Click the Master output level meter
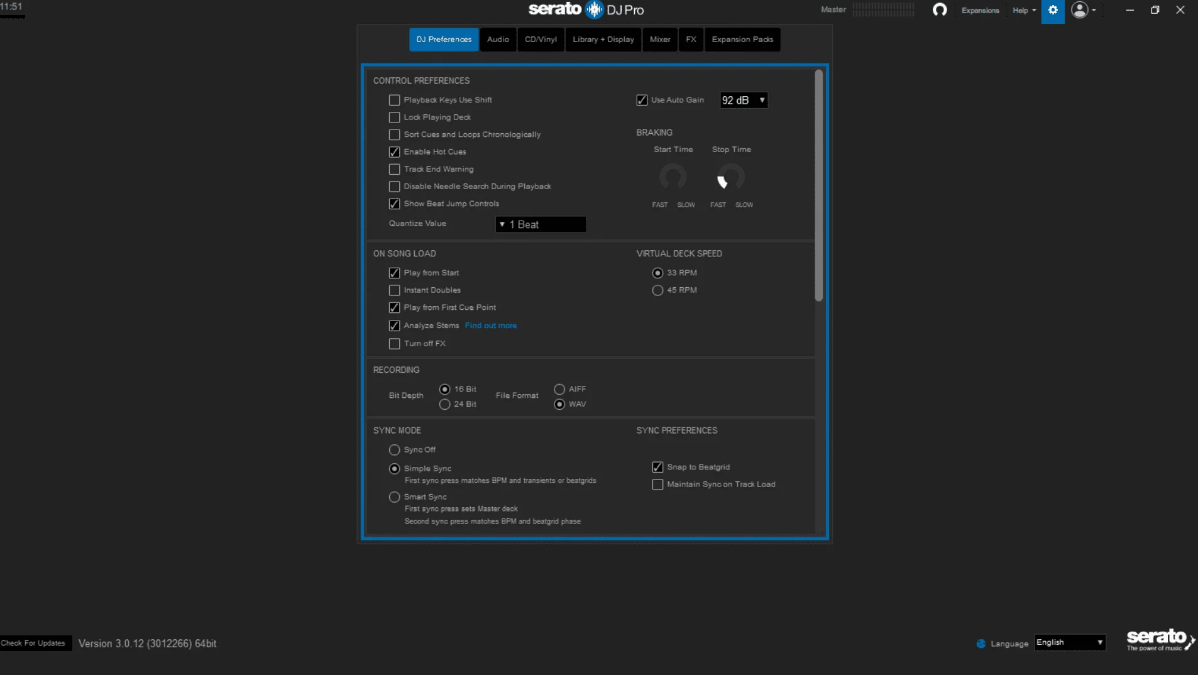Screen dimensions: 1198x675 pyautogui.click(x=883, y=9)
